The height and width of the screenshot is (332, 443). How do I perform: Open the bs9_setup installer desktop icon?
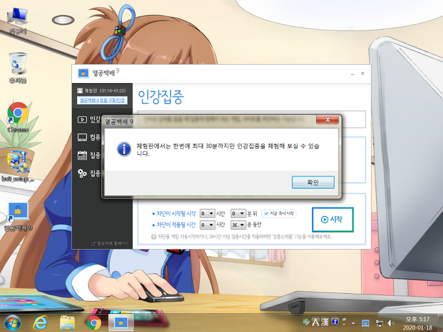pos(18,166)
